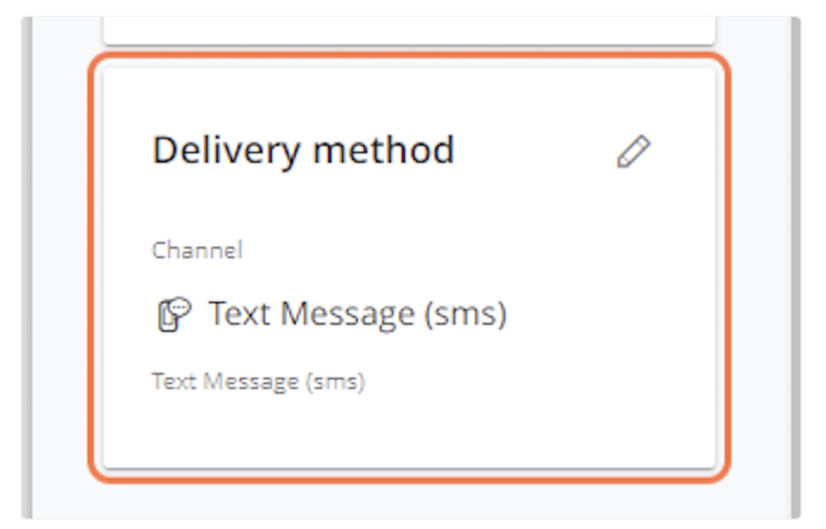Click the pencil edit icon
Screen dimensions: 826x529
click(633, 152)
